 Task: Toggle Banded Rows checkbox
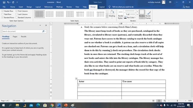[x=3, y=17]
